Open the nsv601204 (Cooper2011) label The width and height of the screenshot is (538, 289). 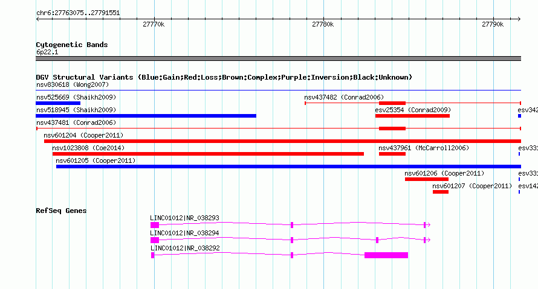(x=83, y=135)
